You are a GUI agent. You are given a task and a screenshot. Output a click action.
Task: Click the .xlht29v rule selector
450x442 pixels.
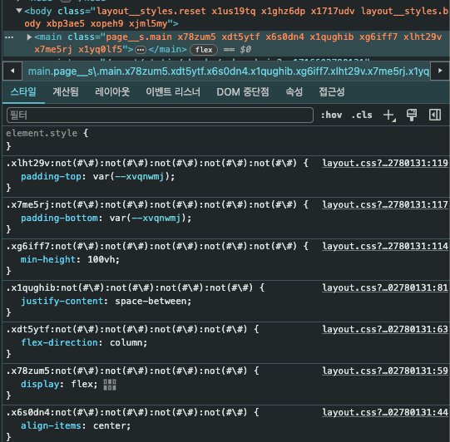[x=151, y=164]
